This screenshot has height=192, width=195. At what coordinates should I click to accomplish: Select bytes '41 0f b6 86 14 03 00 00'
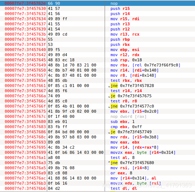click(76, 152)
